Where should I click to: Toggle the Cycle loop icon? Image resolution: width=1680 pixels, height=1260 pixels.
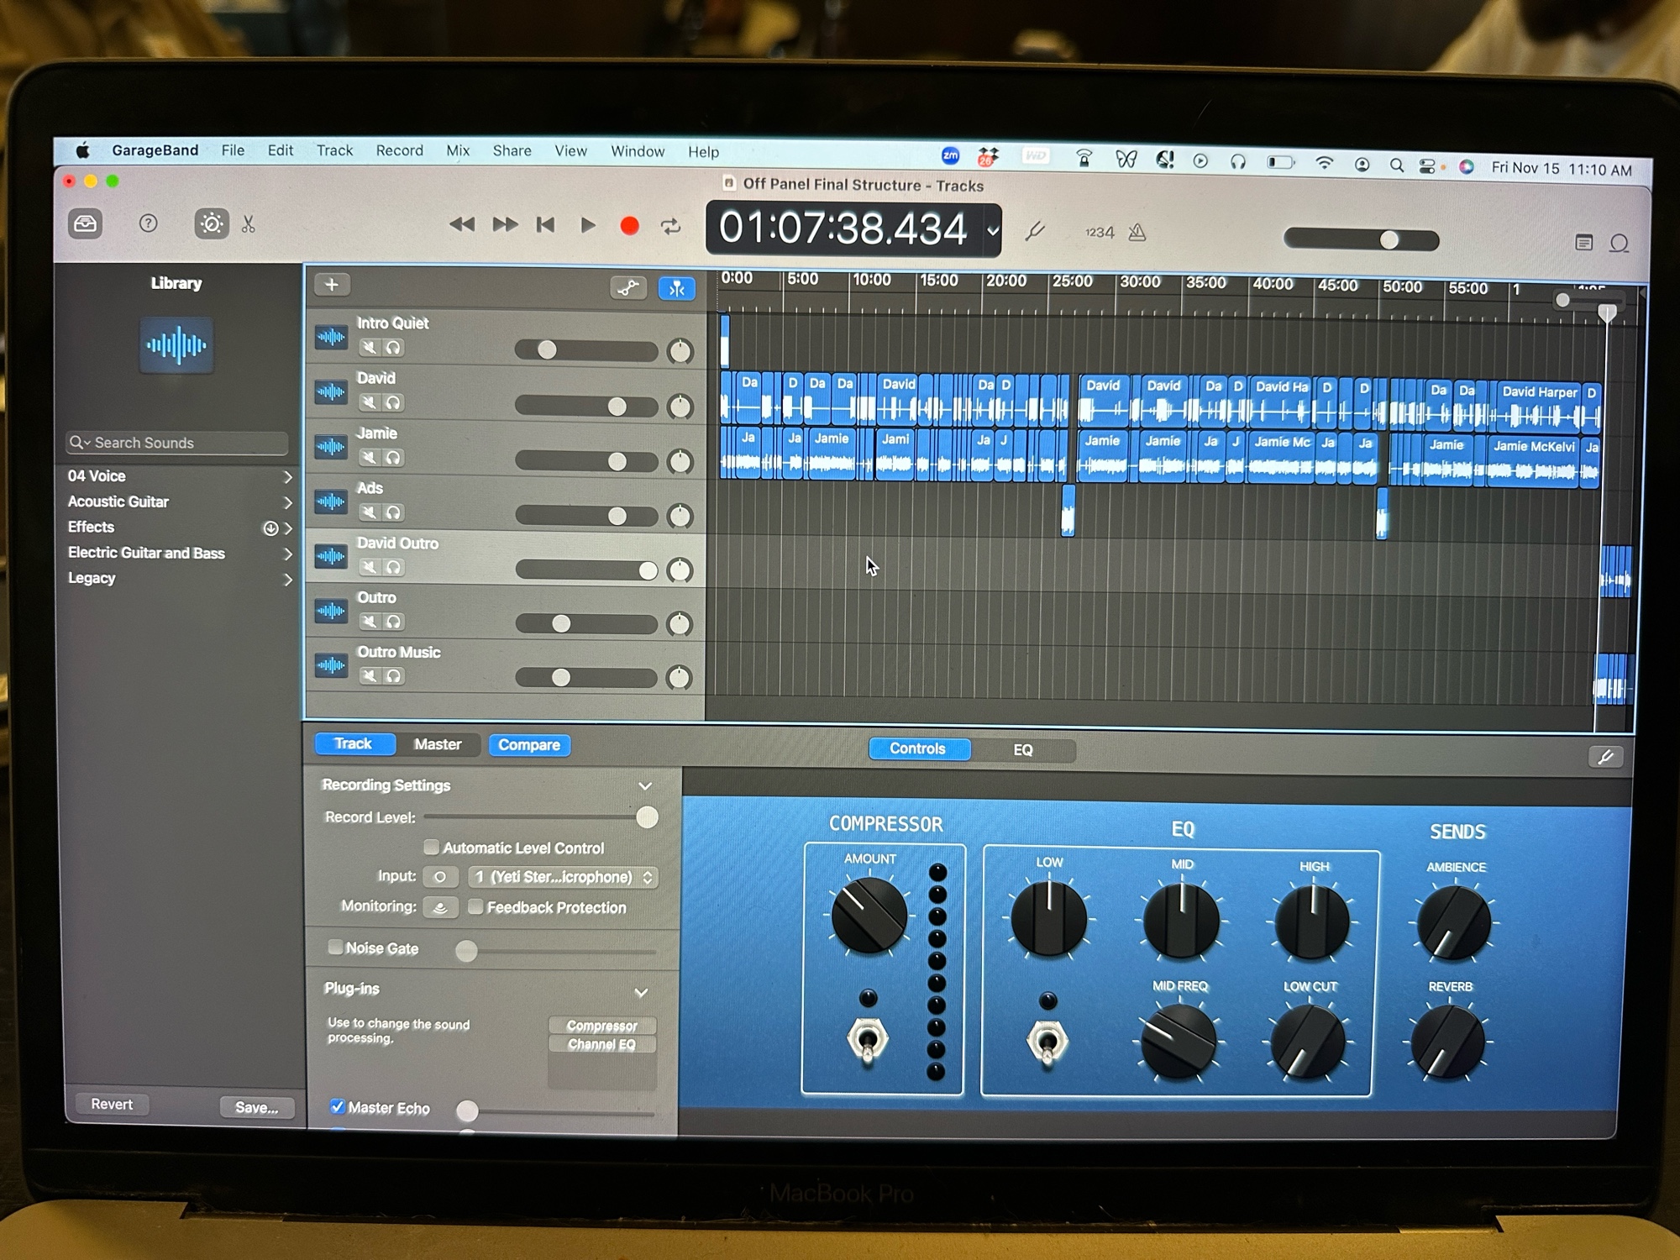(670, 227)
